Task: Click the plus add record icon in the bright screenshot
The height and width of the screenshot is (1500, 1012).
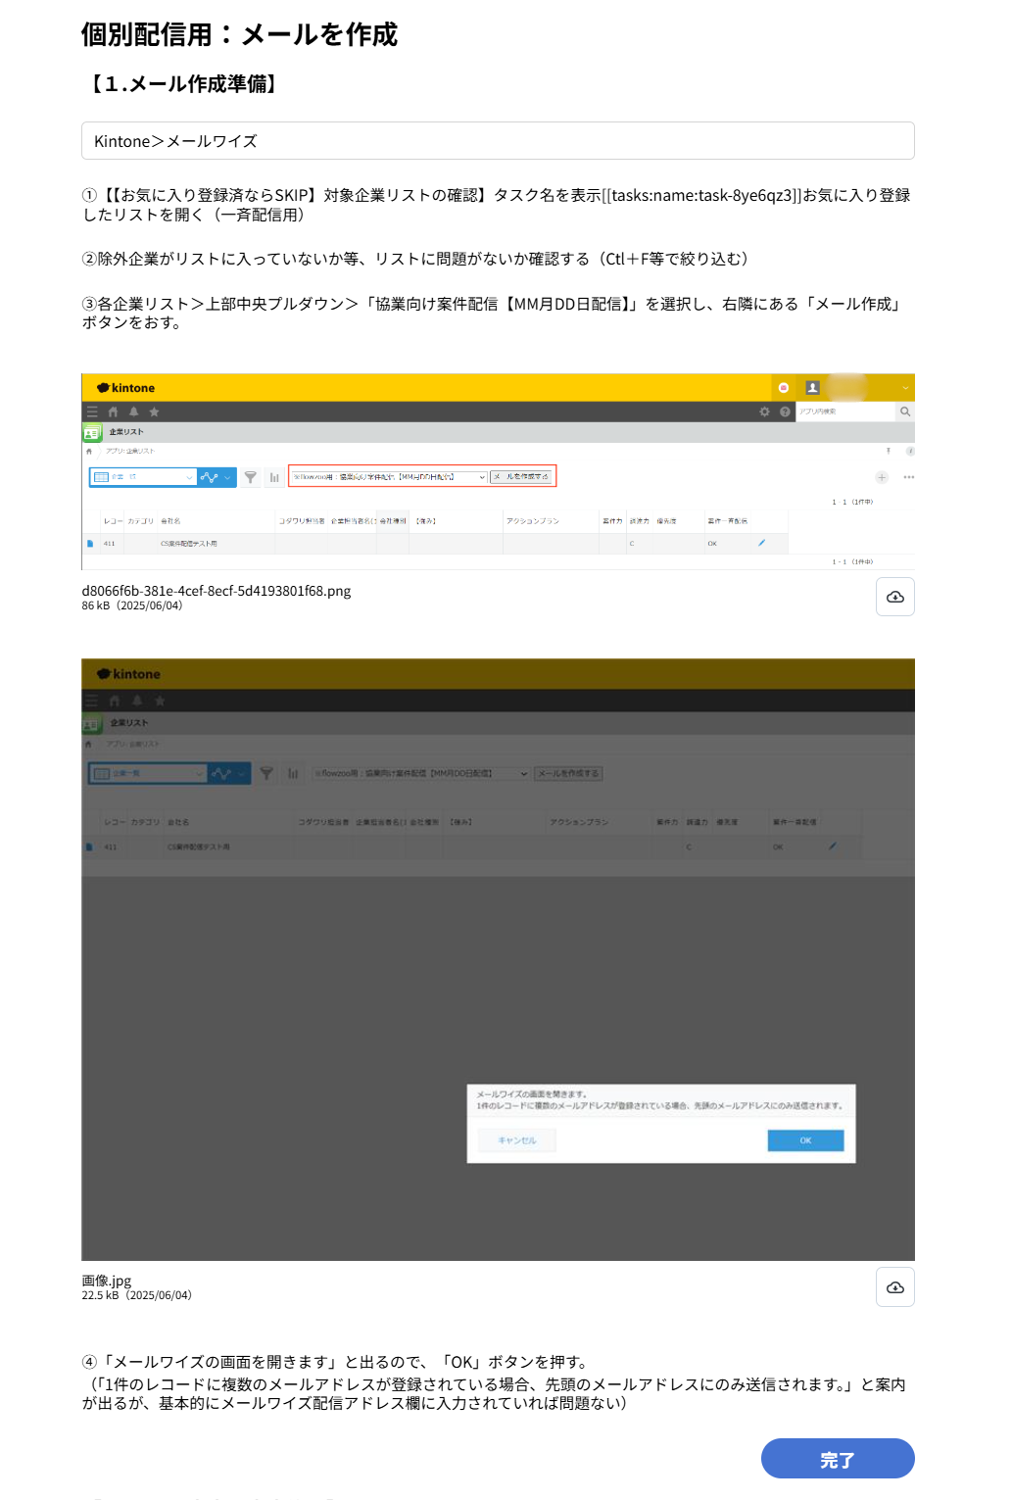Action: 882,477
